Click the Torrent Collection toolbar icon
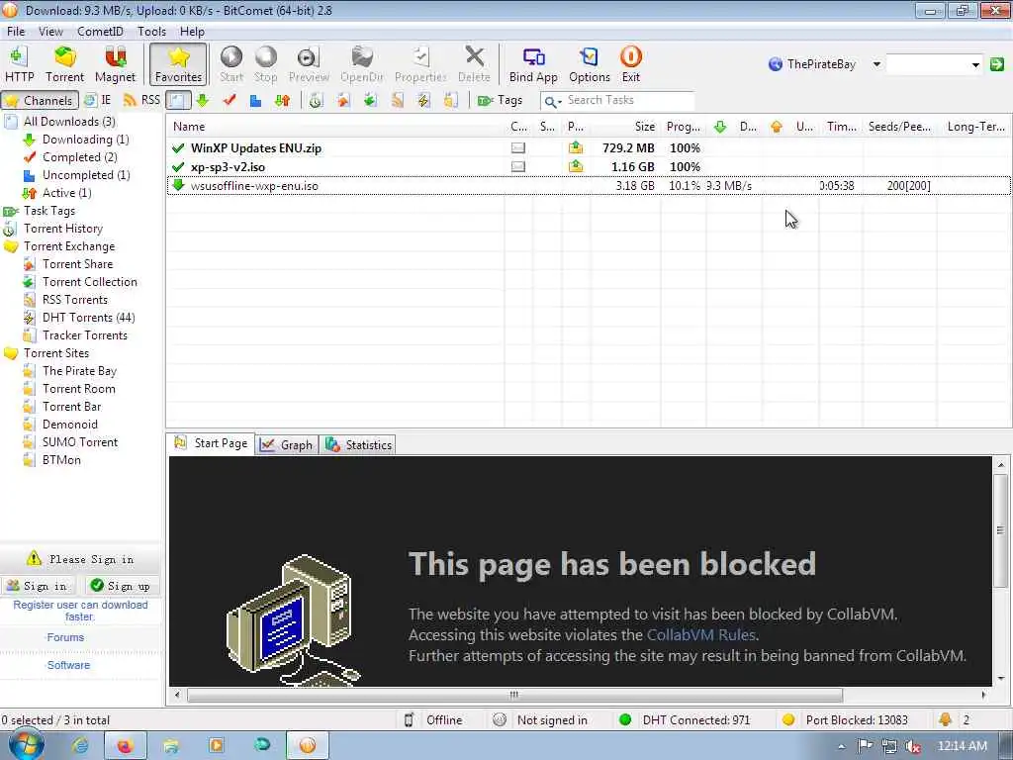This screenshot has height=760, width=1013. coord(370,100)
